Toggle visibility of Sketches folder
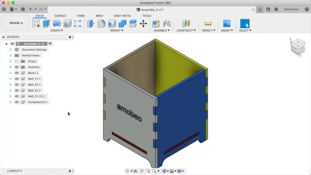311x175 pixels. coord(17,67)
